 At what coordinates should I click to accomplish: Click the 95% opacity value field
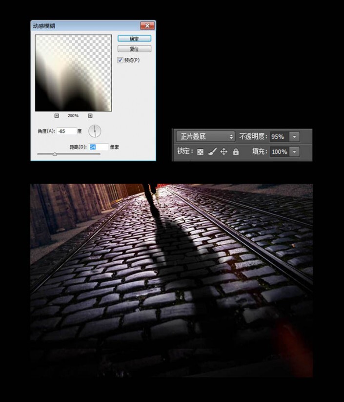click(279, 137)
